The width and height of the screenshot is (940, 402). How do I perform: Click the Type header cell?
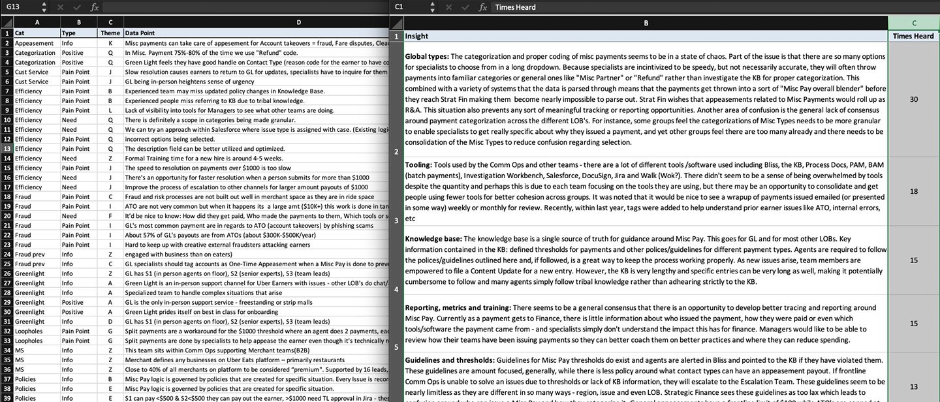pos(78,33)
